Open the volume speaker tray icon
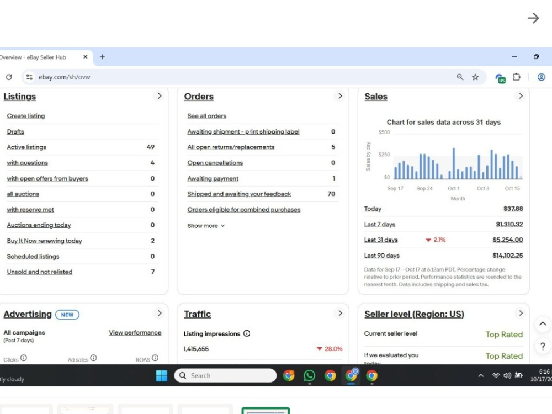Screen dimensions: 552x414 pos(507,375)
